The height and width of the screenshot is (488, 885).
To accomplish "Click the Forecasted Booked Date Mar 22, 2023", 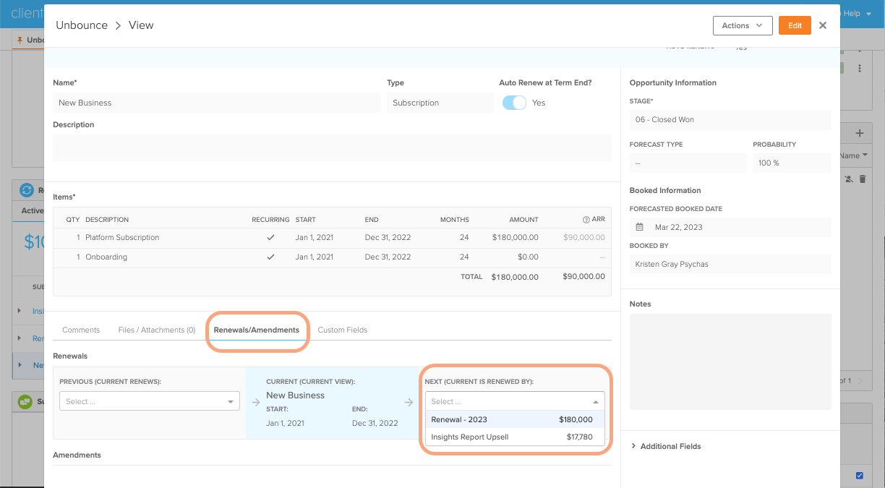I will [730, 227].
